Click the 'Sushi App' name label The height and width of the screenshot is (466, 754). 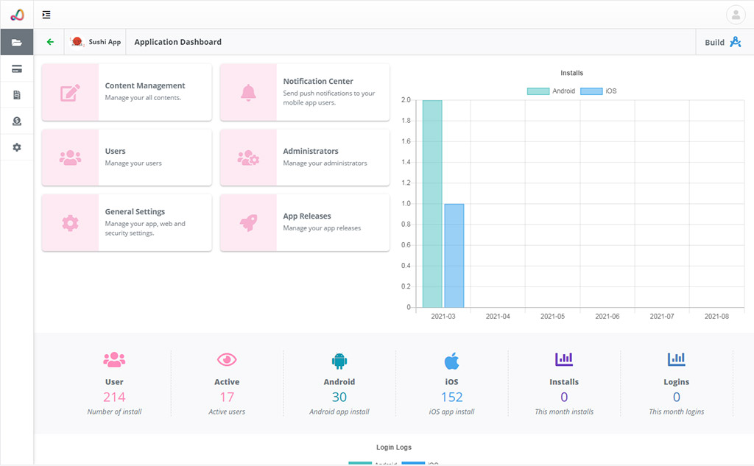[x=105, y=42]
